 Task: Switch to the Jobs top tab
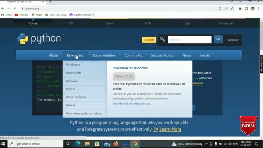187,23
